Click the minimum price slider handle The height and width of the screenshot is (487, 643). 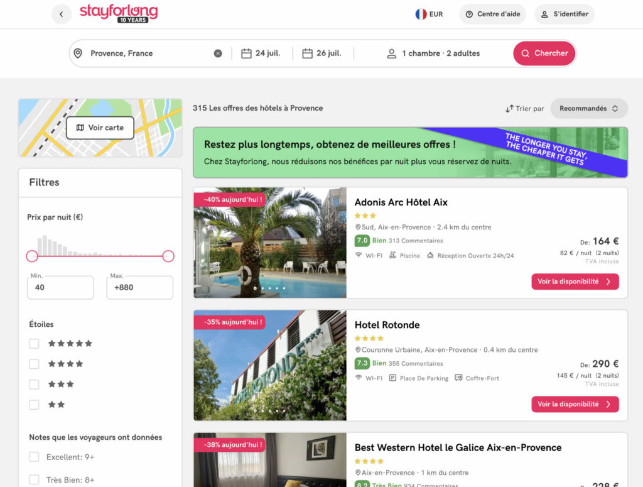32,256
